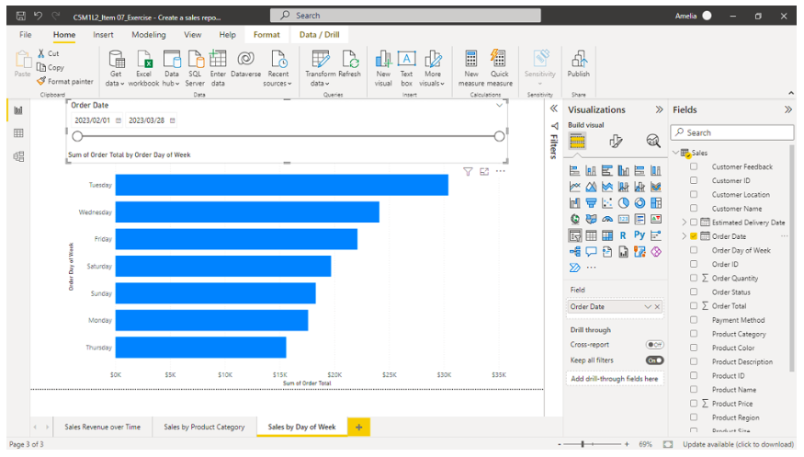Check the Customer Feedback field checkbox
Image resolution: width=804 pixels, height=457 pixels.
[x=694, y=167]
